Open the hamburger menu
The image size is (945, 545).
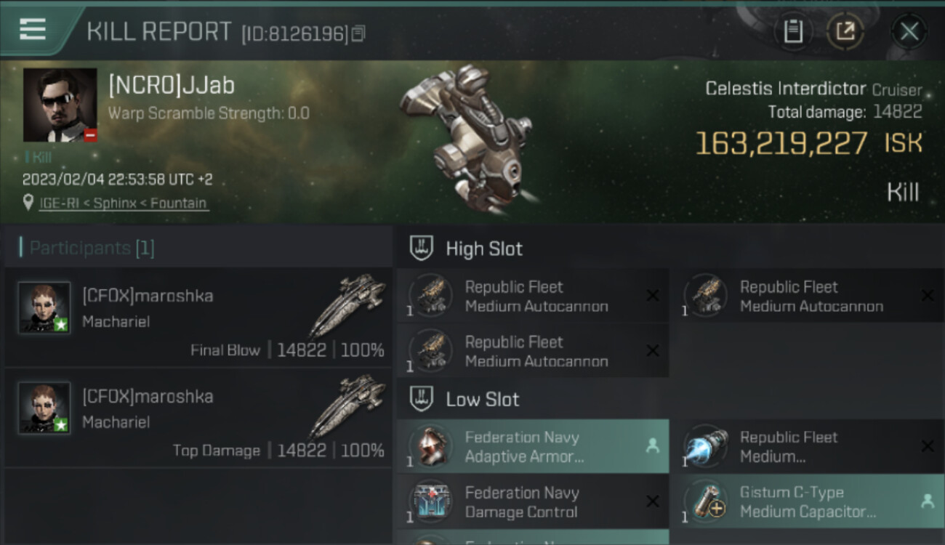point(33,29)
